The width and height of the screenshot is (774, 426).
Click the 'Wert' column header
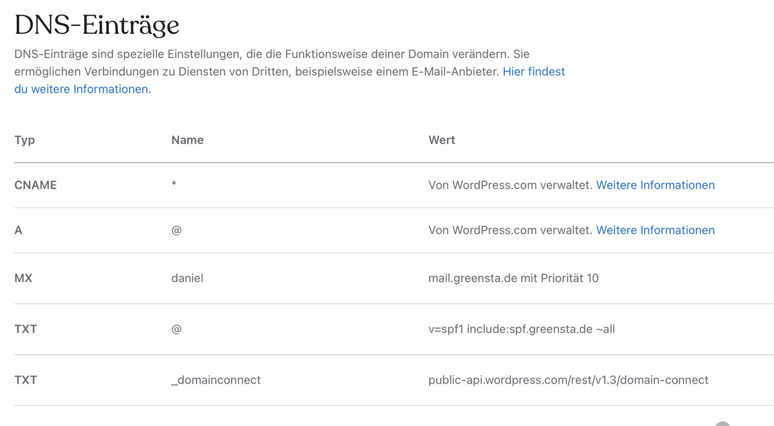[441, 140]
